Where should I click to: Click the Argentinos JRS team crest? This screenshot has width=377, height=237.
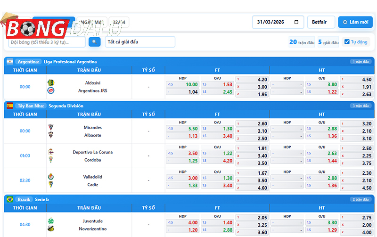pos(51,91)
